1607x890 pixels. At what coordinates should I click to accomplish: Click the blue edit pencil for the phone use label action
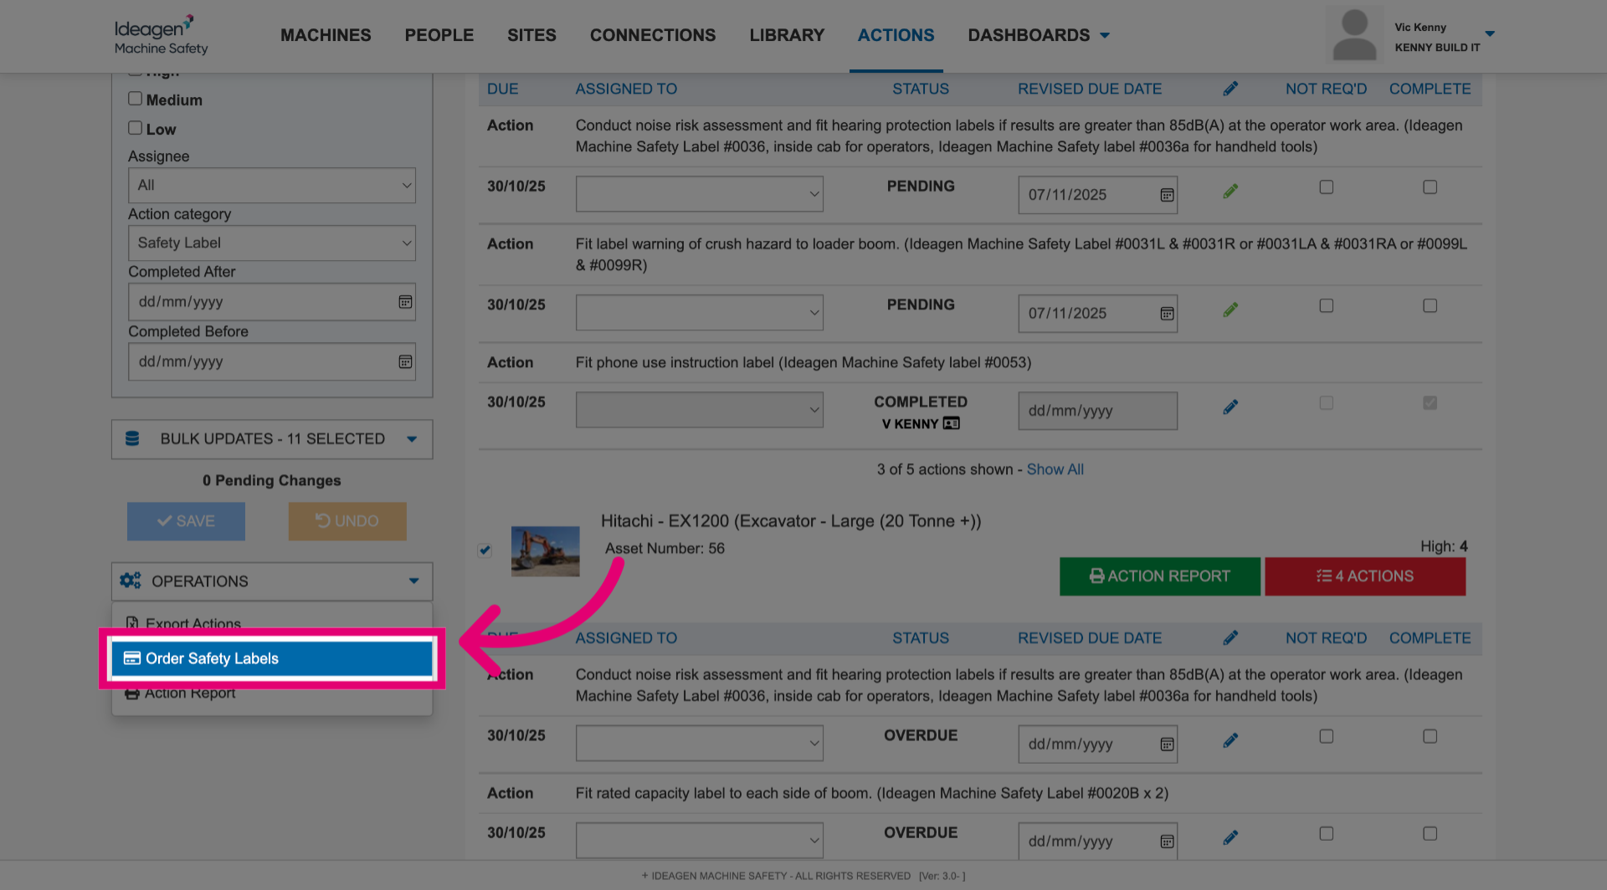[x=1230, y=407]
